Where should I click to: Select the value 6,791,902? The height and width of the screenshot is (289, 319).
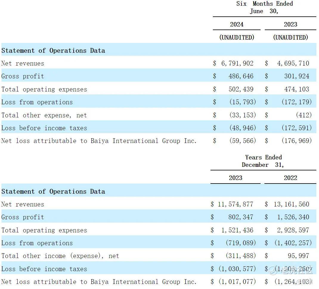(237, 63)
